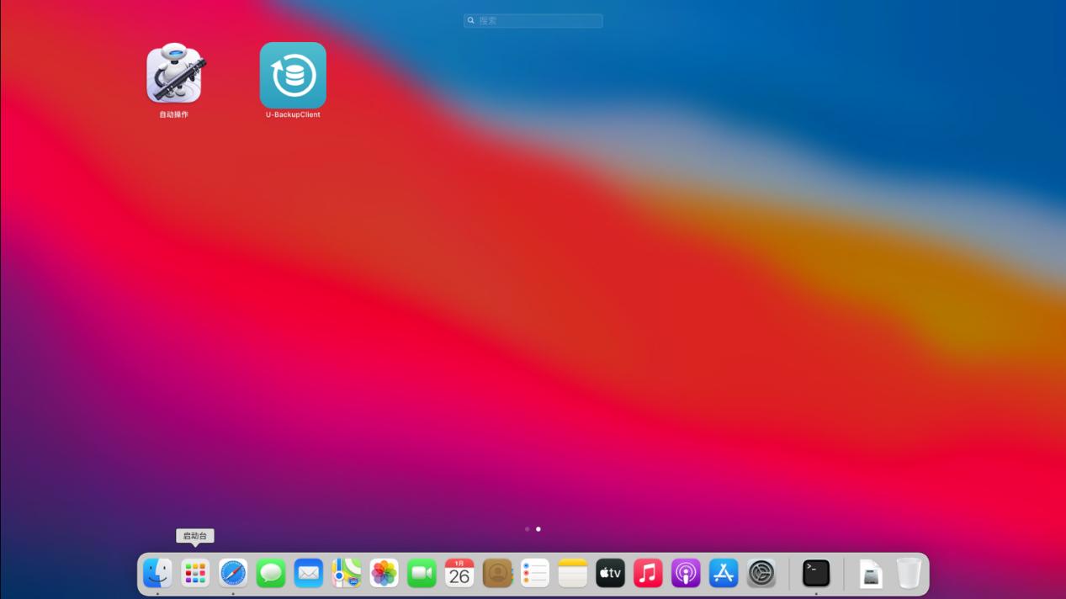1066x599 pixels.
Task: Open Calendar showing January 26
Action: click(x=459, y=573)
